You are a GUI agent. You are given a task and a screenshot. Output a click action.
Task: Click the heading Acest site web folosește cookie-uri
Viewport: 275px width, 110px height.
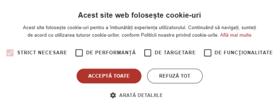click(139, 15)
